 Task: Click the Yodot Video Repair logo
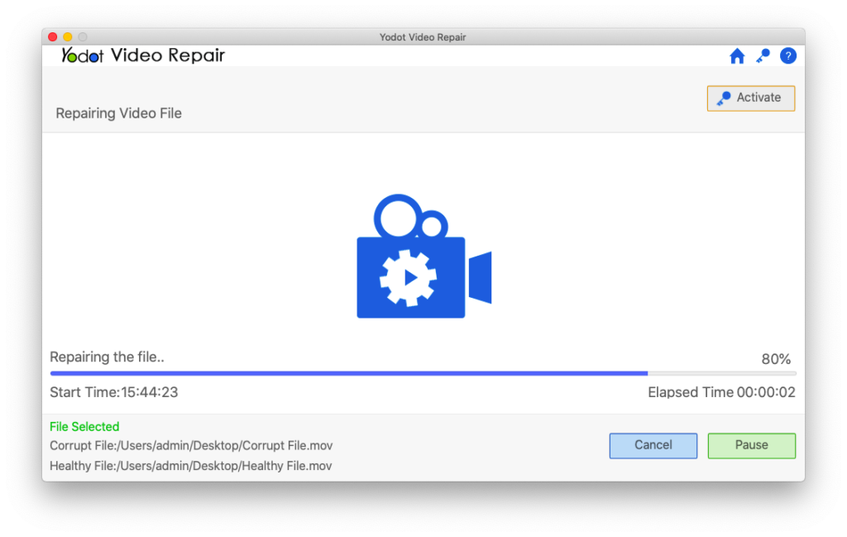[x=141, y=55]
